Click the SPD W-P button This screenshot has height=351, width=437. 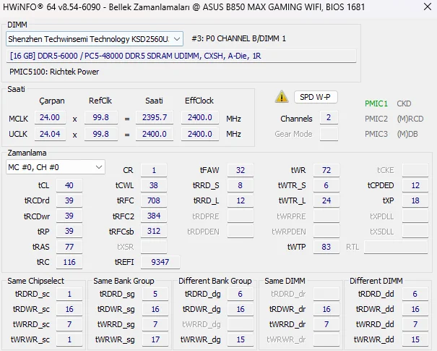(x=316, y=97)
